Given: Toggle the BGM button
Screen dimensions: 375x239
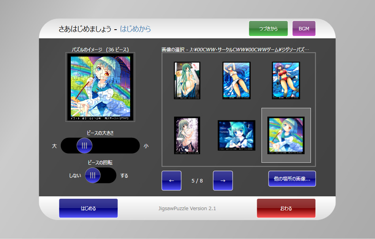Looking at the screenshot, I should (x=304, y=28).
